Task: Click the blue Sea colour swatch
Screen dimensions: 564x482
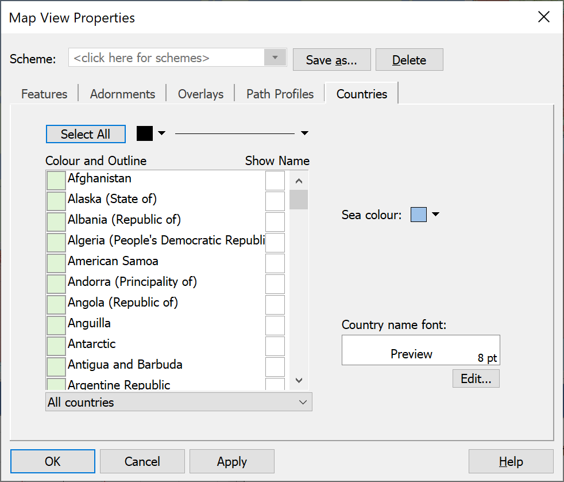Action: [x=419, y=215]
